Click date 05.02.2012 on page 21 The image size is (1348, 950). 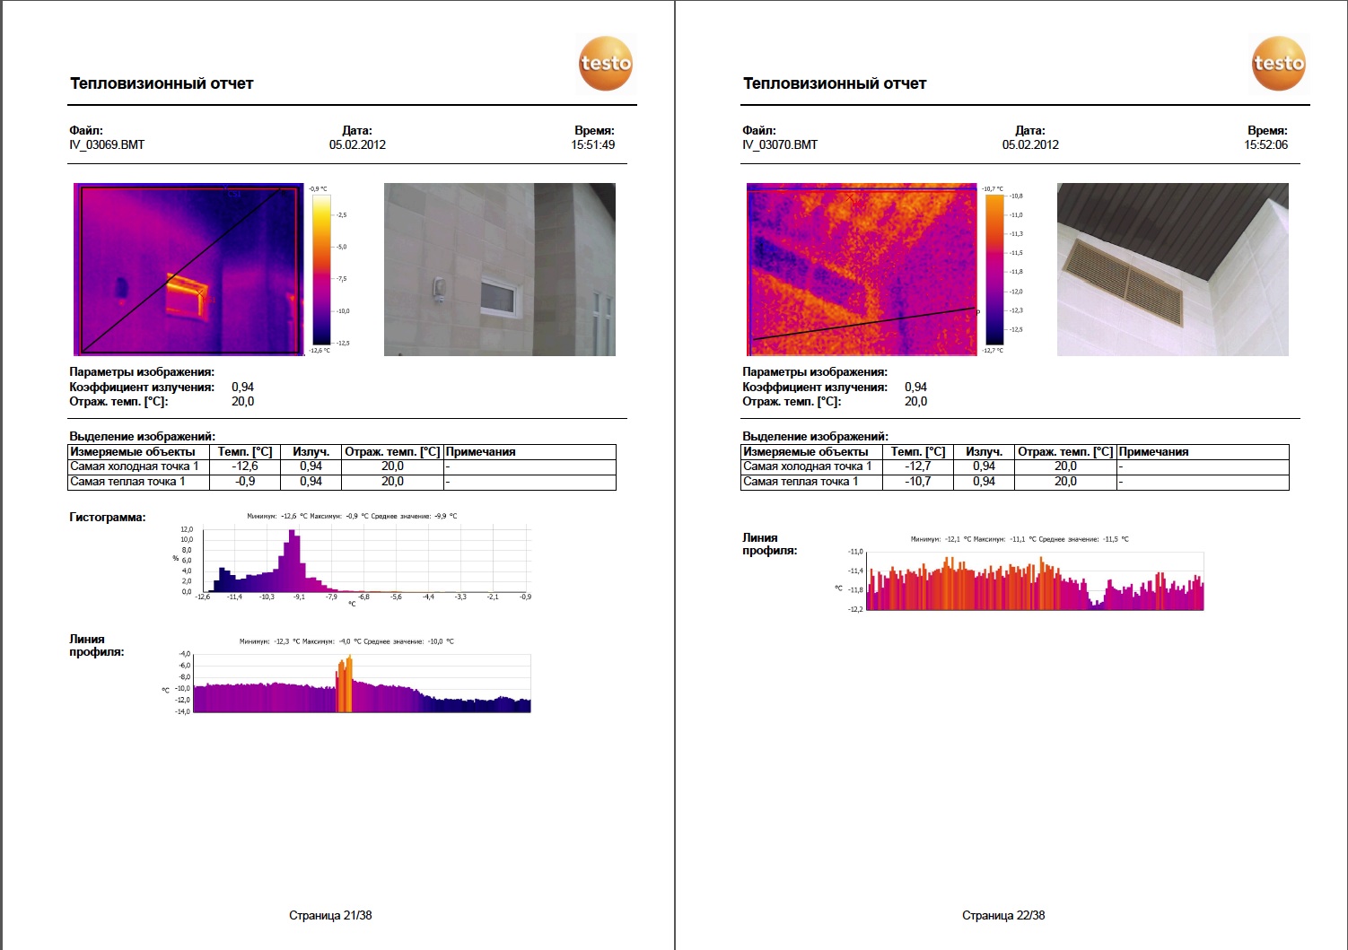click(357, 144)
